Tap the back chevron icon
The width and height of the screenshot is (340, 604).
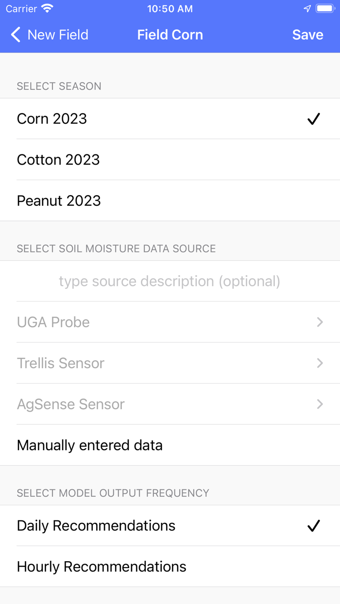pos(15,34)
